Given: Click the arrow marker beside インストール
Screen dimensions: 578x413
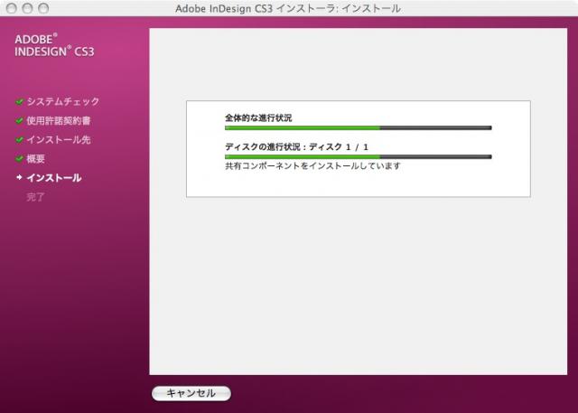Looking at the screenshot, I should click(19, 177).
